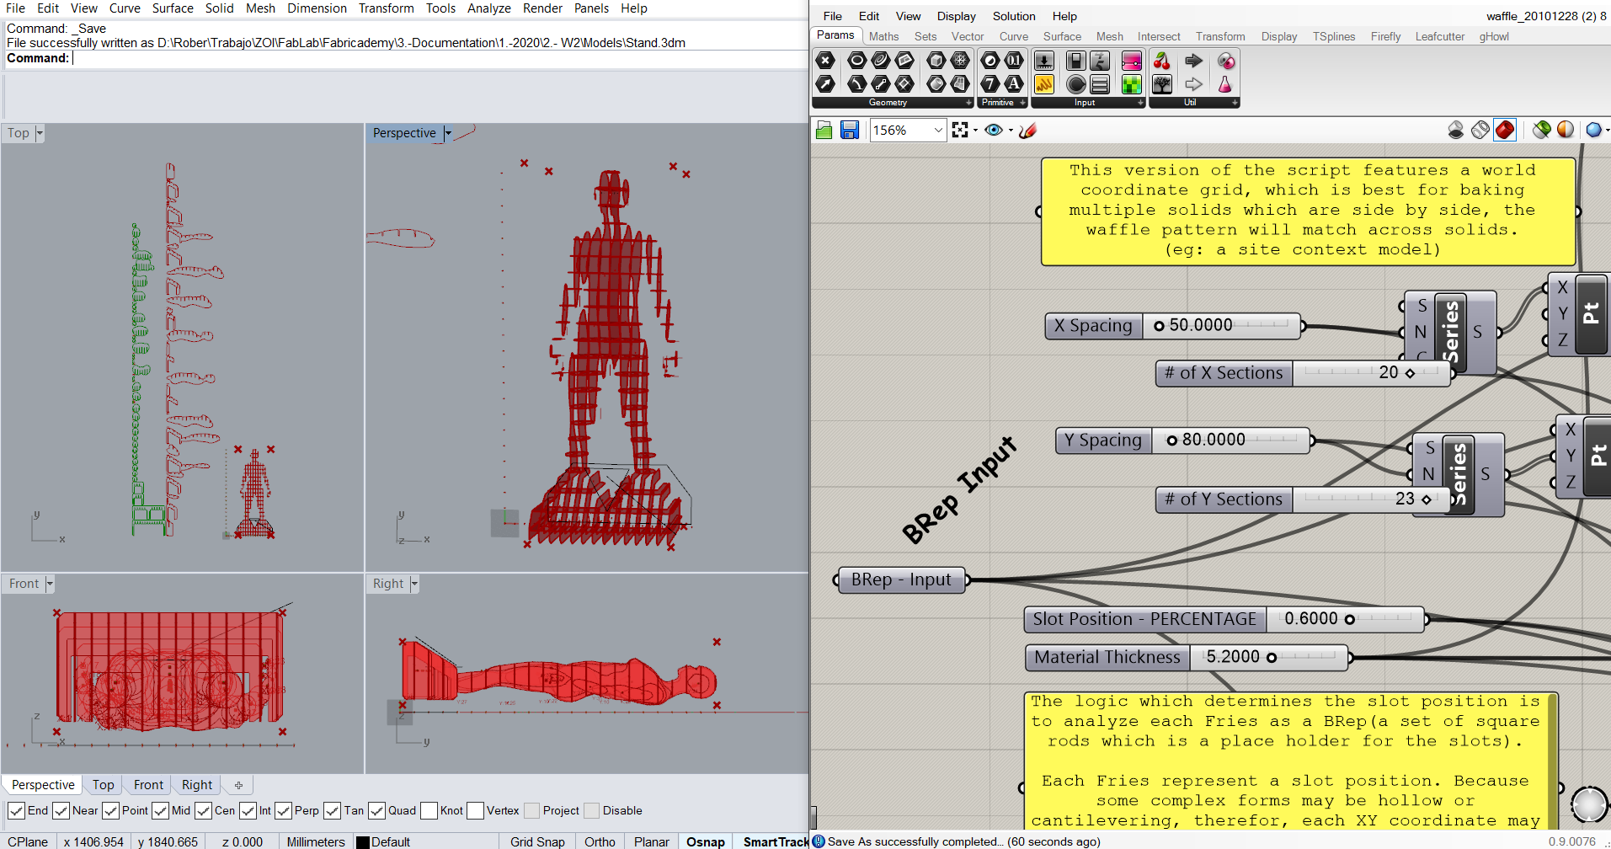Toggle Planar mode in the status bar
1611x849 pixels.
pos(652,841)
